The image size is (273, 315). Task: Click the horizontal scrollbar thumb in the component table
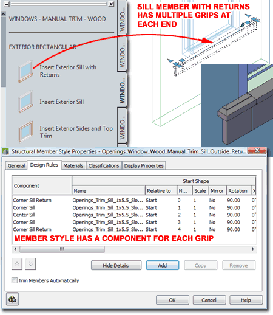pyautogui.click(x=62, y=249)
